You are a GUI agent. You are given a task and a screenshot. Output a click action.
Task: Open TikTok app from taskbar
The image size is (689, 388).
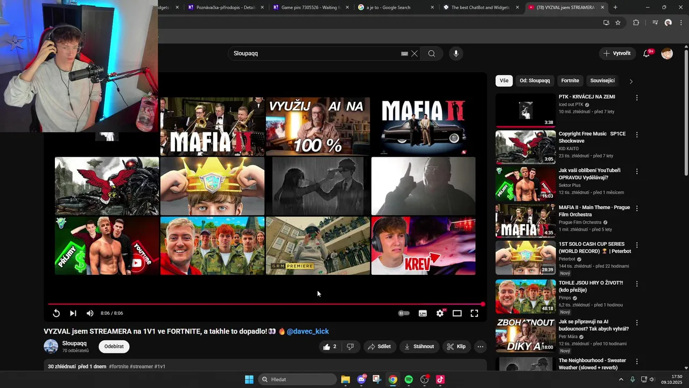(x=440, y=379)
